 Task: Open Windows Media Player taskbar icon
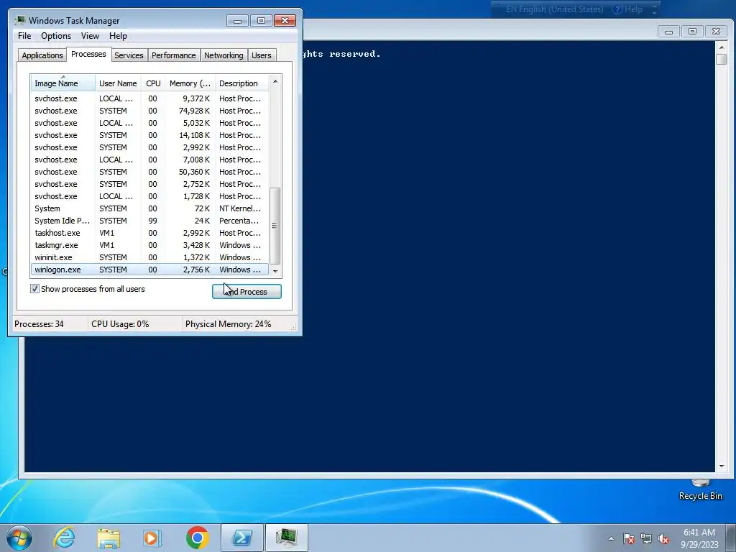pyautogui.click(x=152, y=538)
